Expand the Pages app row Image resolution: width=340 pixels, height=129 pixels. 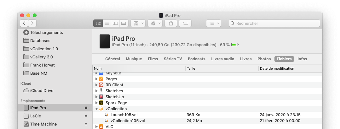click(x=96, y=79)
